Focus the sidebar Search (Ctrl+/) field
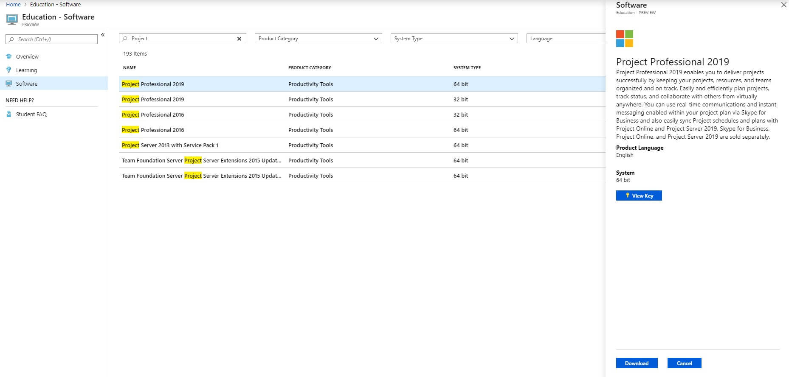 tap(51, 39)
